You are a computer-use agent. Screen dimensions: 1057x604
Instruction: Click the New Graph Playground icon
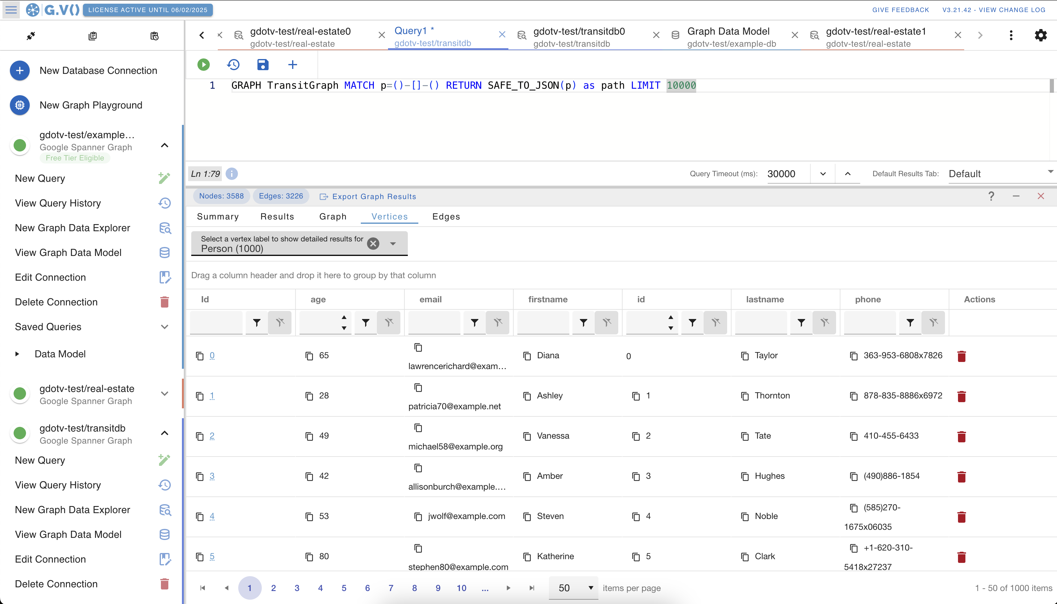point(19,105)
